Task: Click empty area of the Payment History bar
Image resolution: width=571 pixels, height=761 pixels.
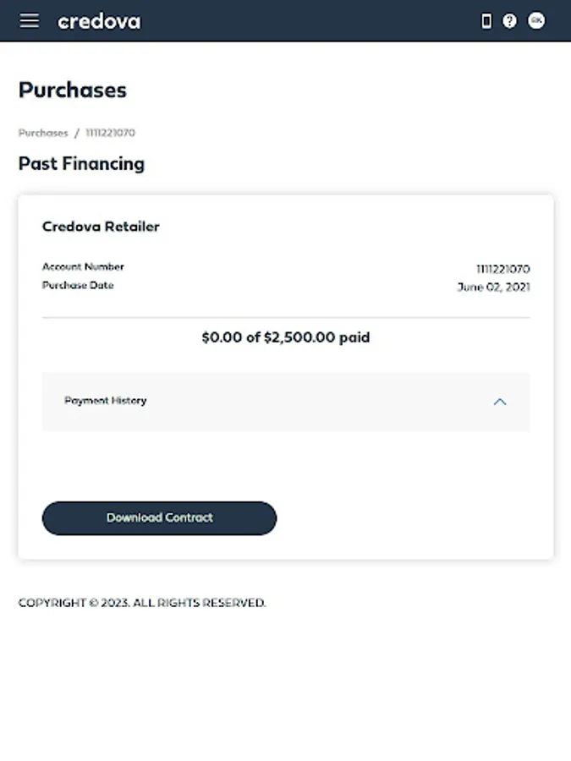Action: (x=316, y=402)
